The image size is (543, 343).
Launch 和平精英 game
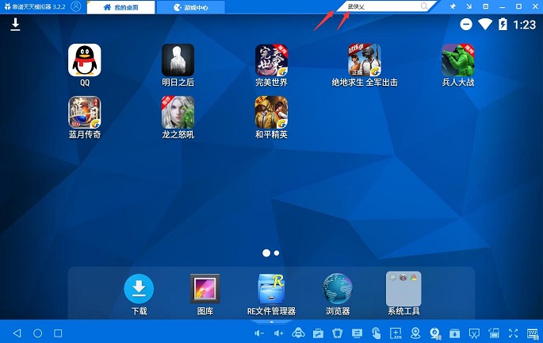pyautogui.click(x=271, y=113)
